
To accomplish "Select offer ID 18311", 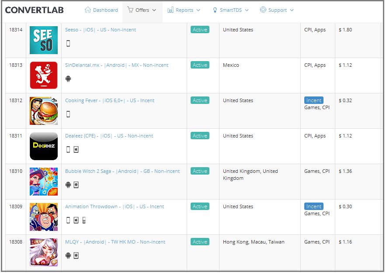I will pyautogui.click(x=16, y=136).
